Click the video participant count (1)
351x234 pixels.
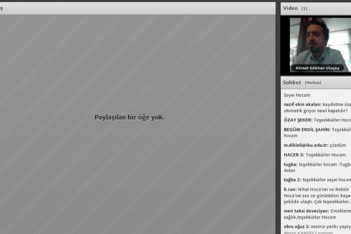(304, 8)
